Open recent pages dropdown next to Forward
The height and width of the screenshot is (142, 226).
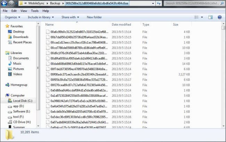16,3
